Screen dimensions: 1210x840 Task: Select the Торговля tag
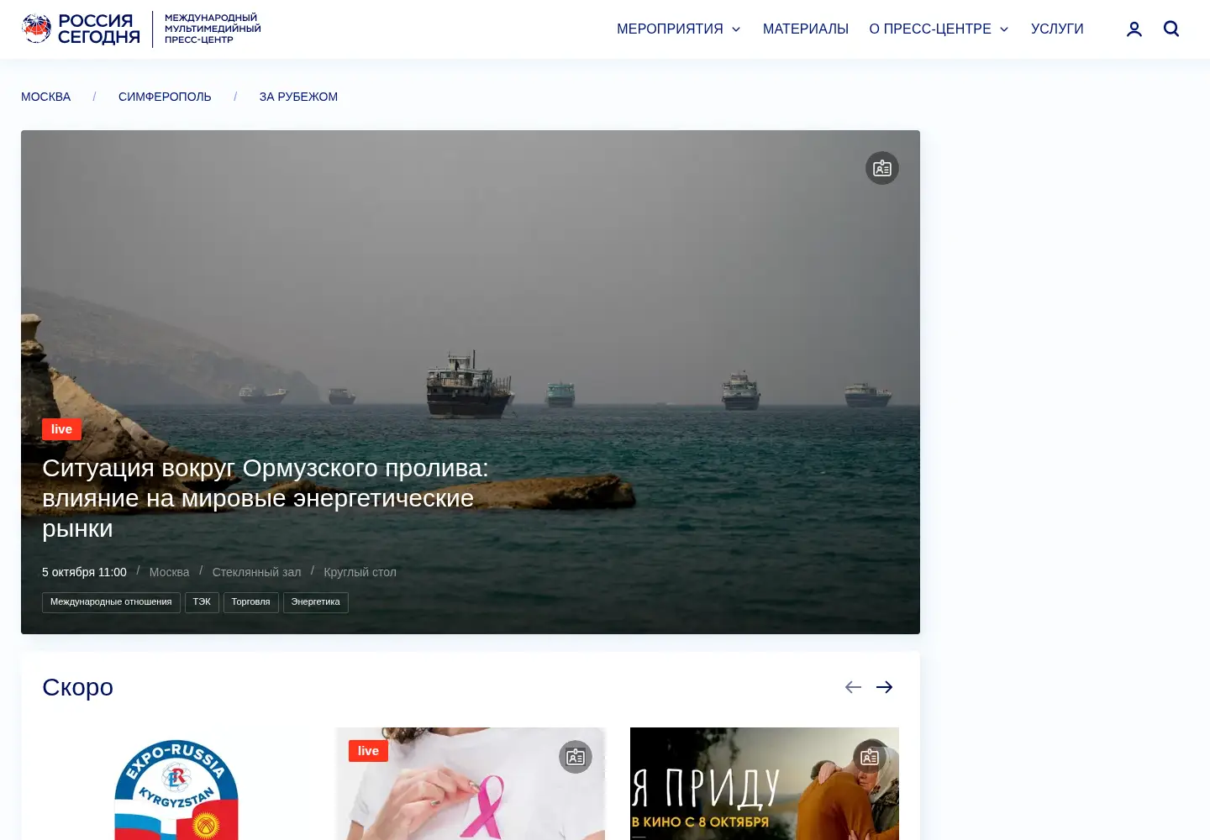250,602
